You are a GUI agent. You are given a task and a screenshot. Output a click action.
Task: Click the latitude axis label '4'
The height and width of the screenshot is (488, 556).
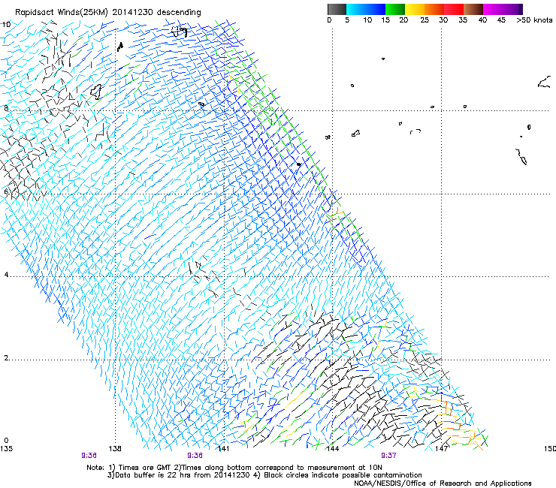point(6,275)
